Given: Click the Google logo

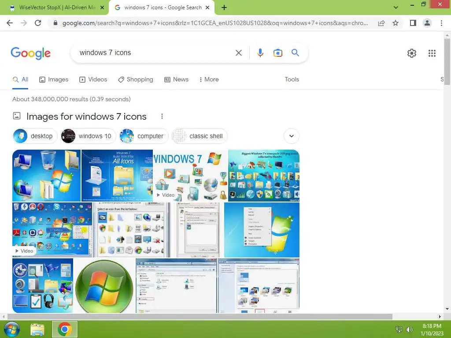Looking at the screenshot, I should 31,53.
